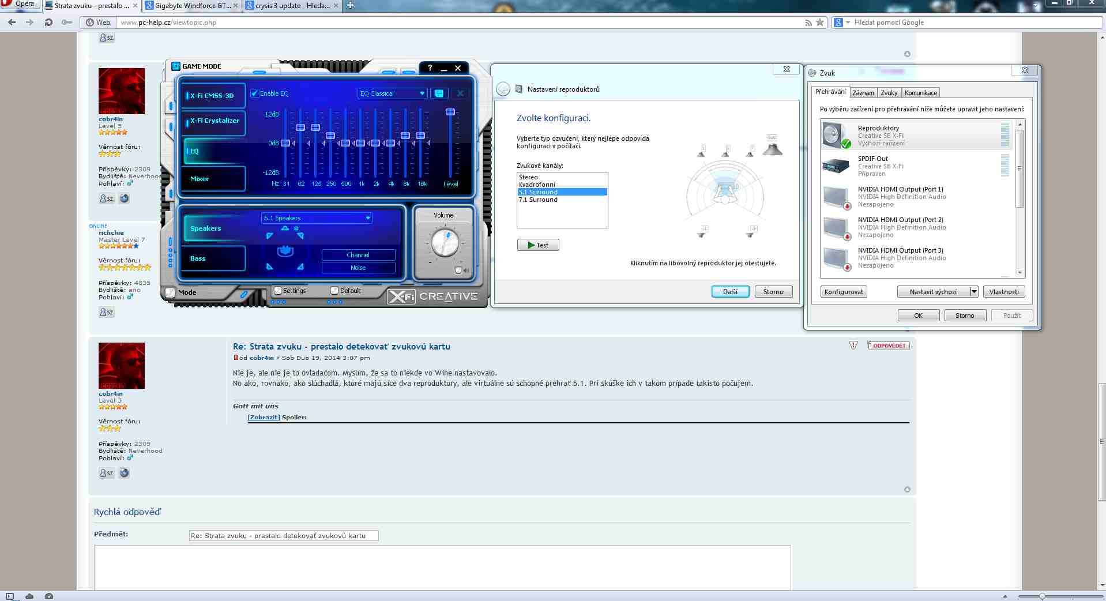
Task: Open a new browser tab
Action: coord(350,6)
